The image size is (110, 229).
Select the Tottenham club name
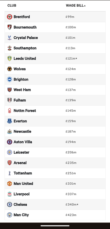[x=23, y=173]
